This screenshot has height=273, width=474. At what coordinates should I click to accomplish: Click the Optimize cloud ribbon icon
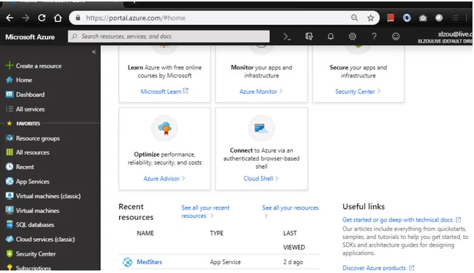(165, 128)
